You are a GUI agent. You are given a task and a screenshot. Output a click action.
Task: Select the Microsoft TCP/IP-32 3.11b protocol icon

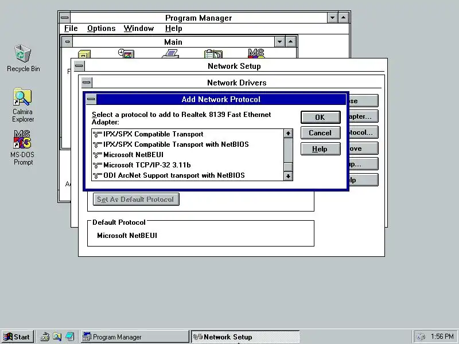pos(97,165)
